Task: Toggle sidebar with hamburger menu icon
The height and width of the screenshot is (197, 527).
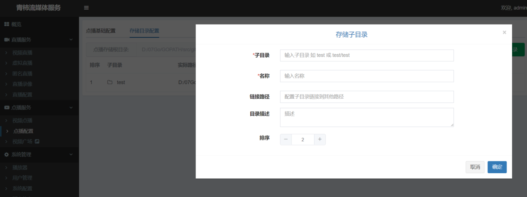Action: [86, 8]
